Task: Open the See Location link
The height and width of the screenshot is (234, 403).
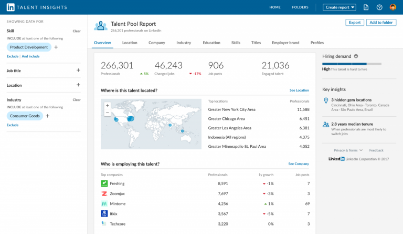Action: click(x=299, y=90)
